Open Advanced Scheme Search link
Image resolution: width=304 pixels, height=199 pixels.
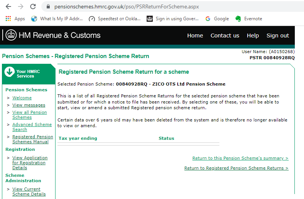tap(32, 127)
